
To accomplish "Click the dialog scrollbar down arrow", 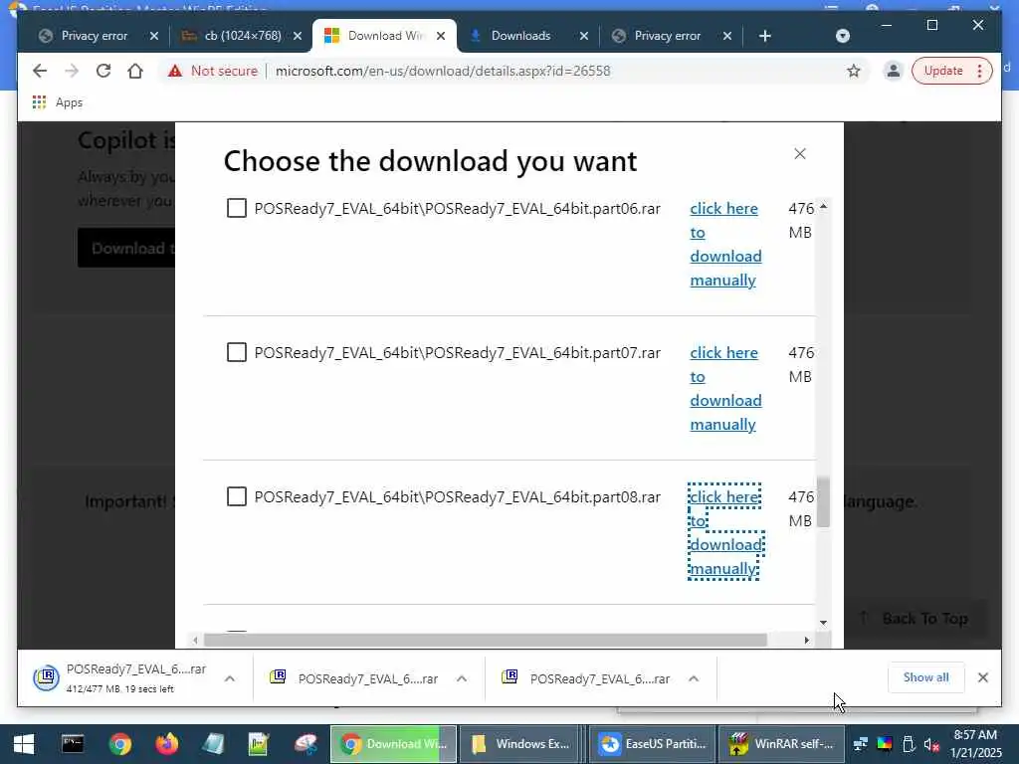I will pyautogui.click(x=823, y=623).
